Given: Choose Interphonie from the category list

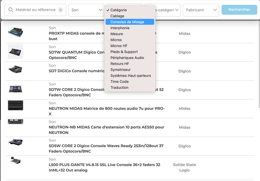Looking at the screenshot, I should click(130, 28).
